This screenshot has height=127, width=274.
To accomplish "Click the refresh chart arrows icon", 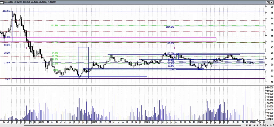I will click(x=247, y=125).
